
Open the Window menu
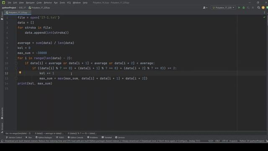coord(77,3)
